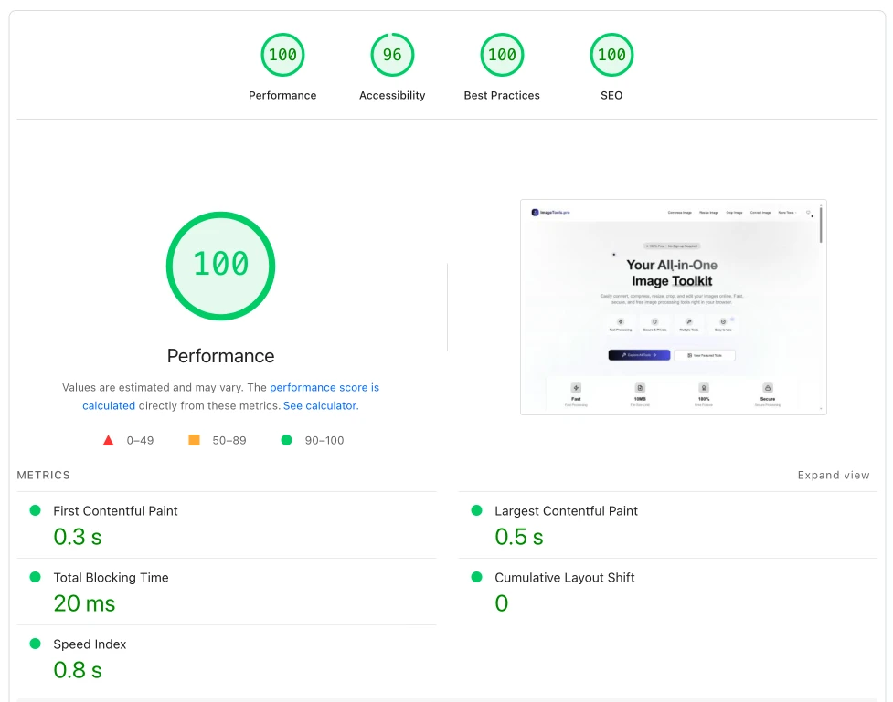Click the Best Practices label under gauge
This screenshot has height=702, width=893.
pos(502,96)
